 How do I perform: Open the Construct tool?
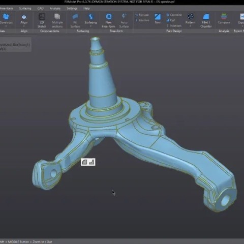(x=6, y=19)
